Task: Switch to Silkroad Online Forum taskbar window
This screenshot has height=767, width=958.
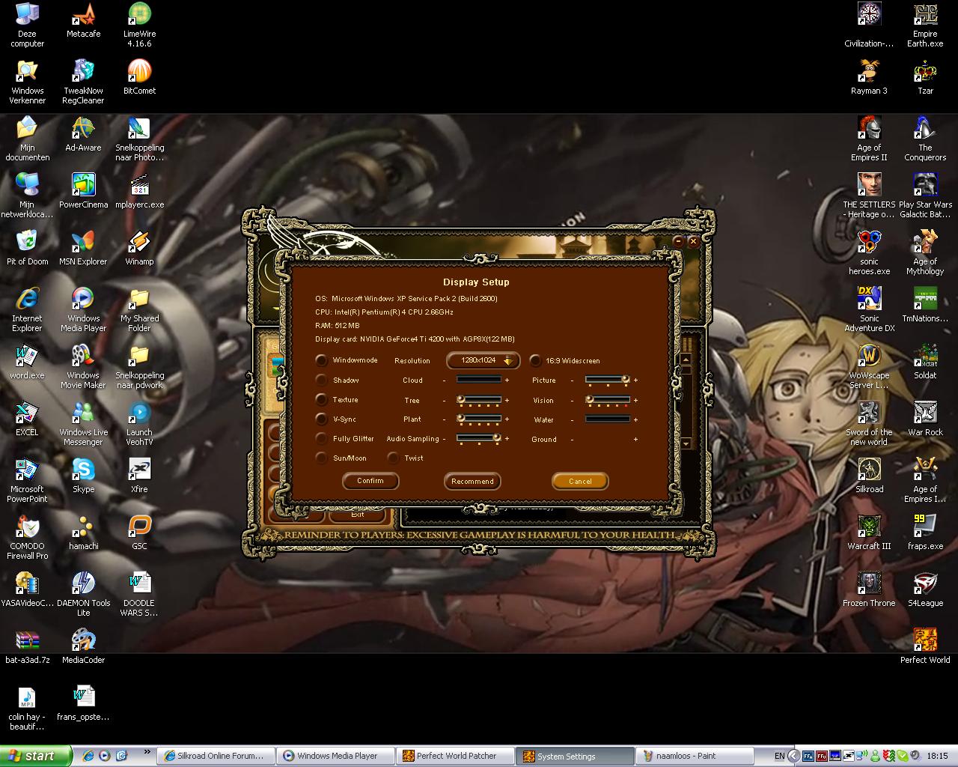Action: tap(216, 756)
